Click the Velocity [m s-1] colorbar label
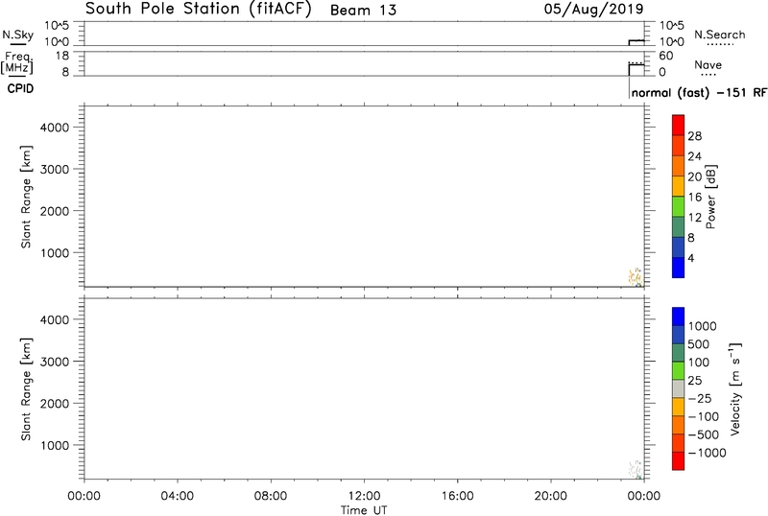 (734, 389)
